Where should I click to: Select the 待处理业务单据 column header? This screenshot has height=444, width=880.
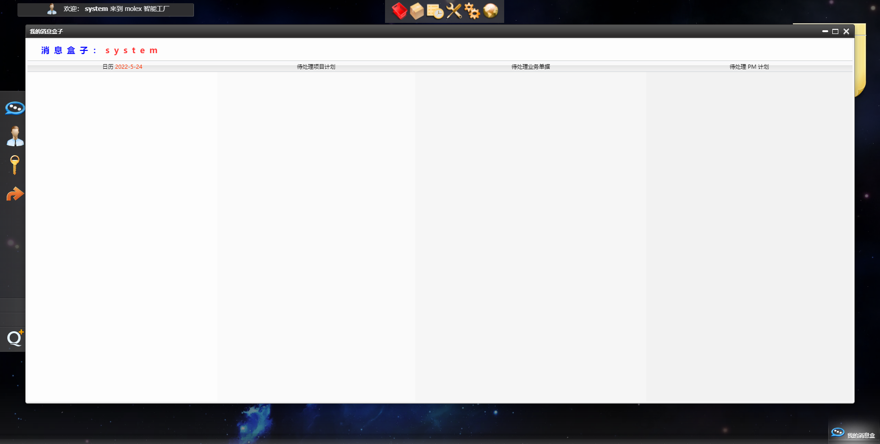pos(530,67)
